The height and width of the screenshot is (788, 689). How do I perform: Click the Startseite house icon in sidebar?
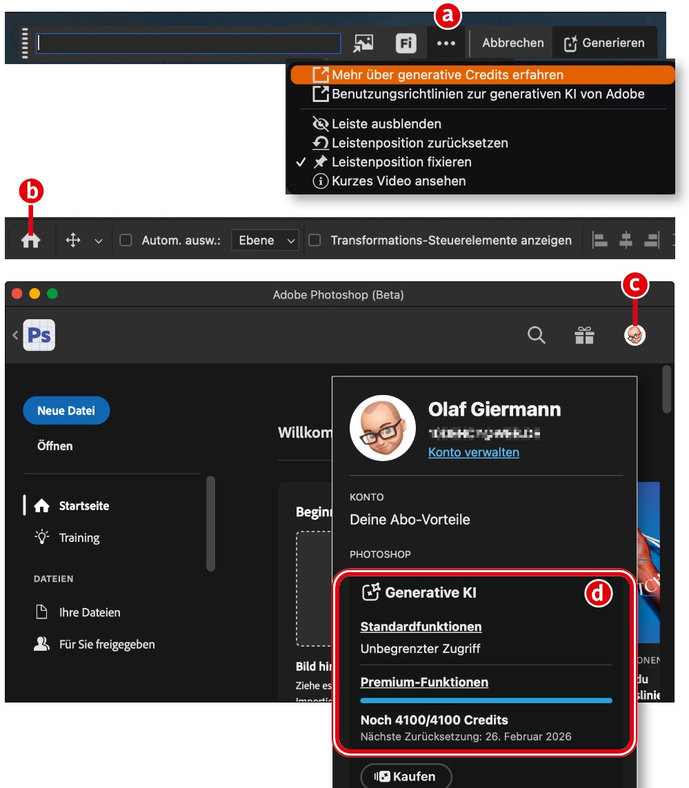pos(42,505)
